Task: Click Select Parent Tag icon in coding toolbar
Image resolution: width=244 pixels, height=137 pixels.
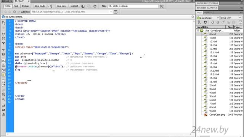Action: (3, 50)
